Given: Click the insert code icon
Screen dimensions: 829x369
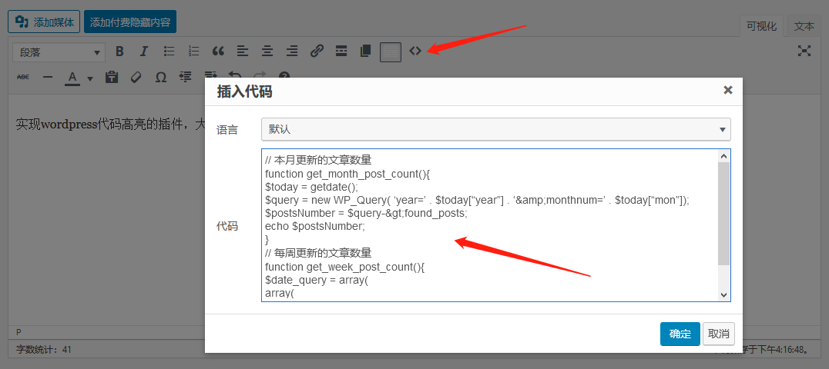Looking at the screenshot, I should 415,52.
